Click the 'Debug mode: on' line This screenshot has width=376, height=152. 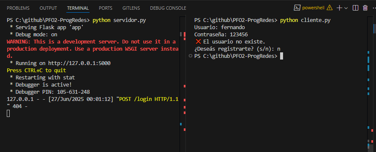33,35
